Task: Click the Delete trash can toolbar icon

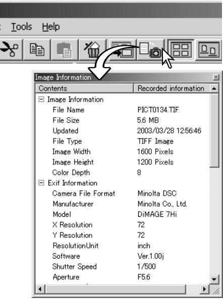Action: point(92,49)
